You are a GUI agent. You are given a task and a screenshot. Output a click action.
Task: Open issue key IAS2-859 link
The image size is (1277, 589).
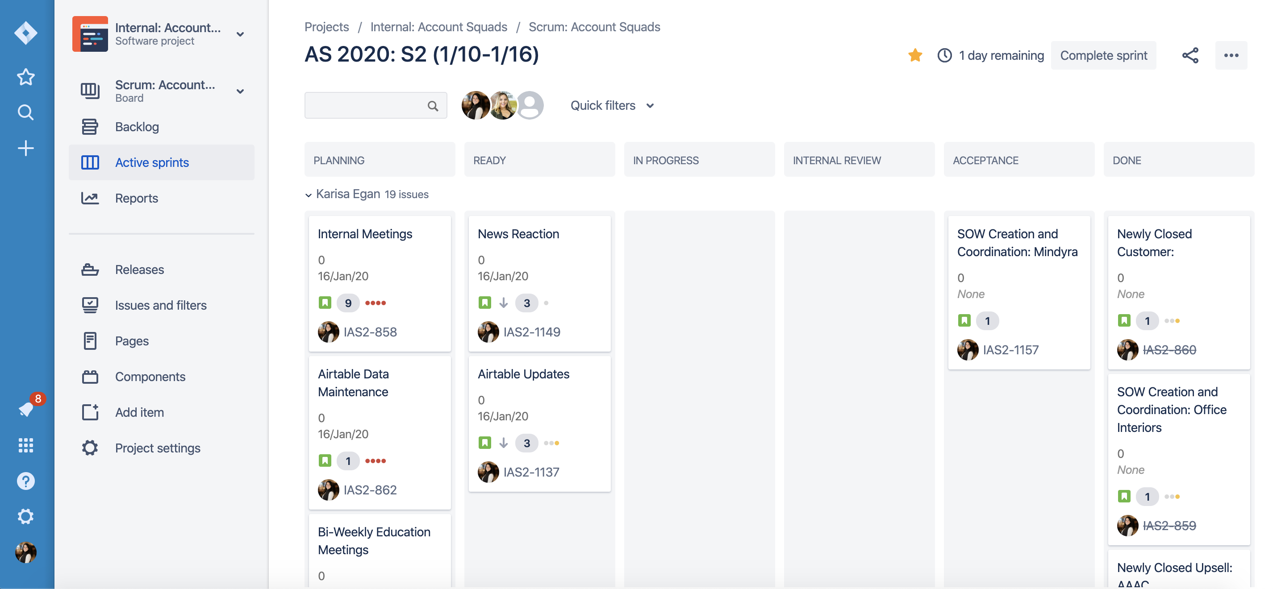point(1169,526)
